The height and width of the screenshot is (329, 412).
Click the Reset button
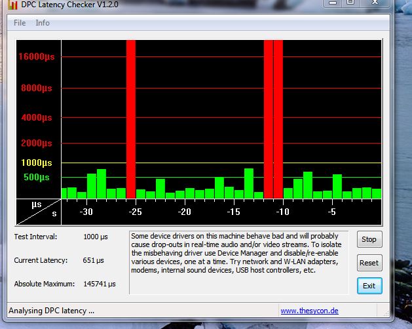click(369, 263)
